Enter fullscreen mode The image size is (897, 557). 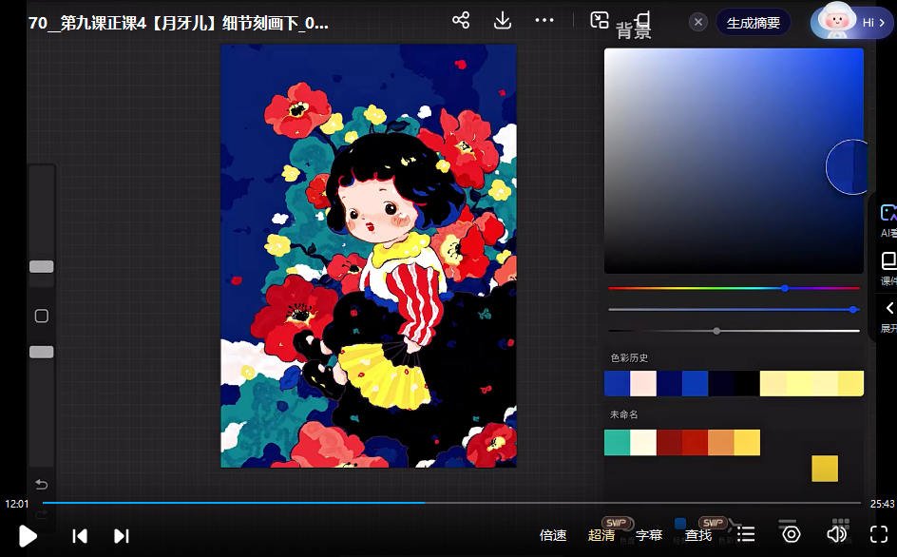click(877, 533)
